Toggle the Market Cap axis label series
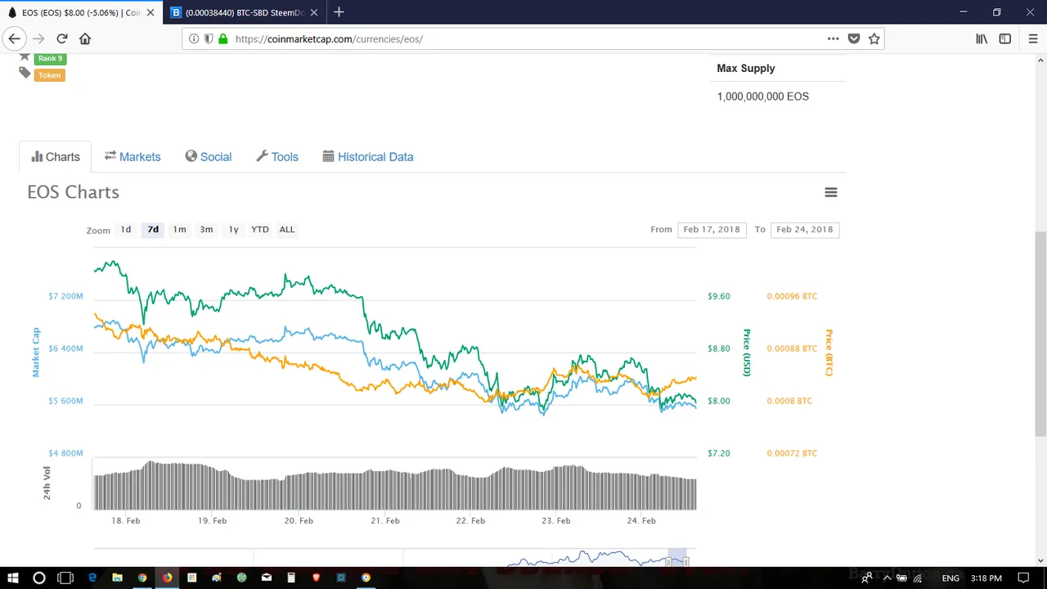 (36, 352)
